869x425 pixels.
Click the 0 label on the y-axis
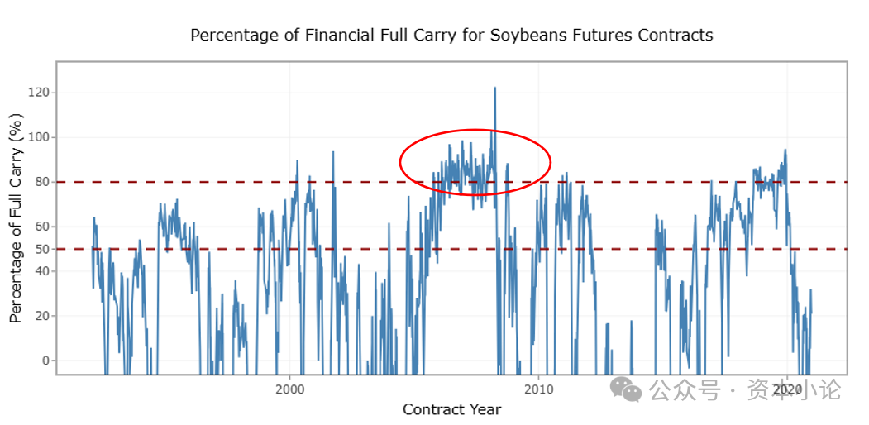click(46, 361)
